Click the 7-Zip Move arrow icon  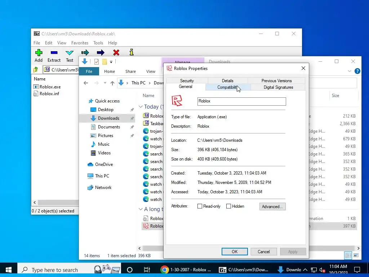coord(101,52)
